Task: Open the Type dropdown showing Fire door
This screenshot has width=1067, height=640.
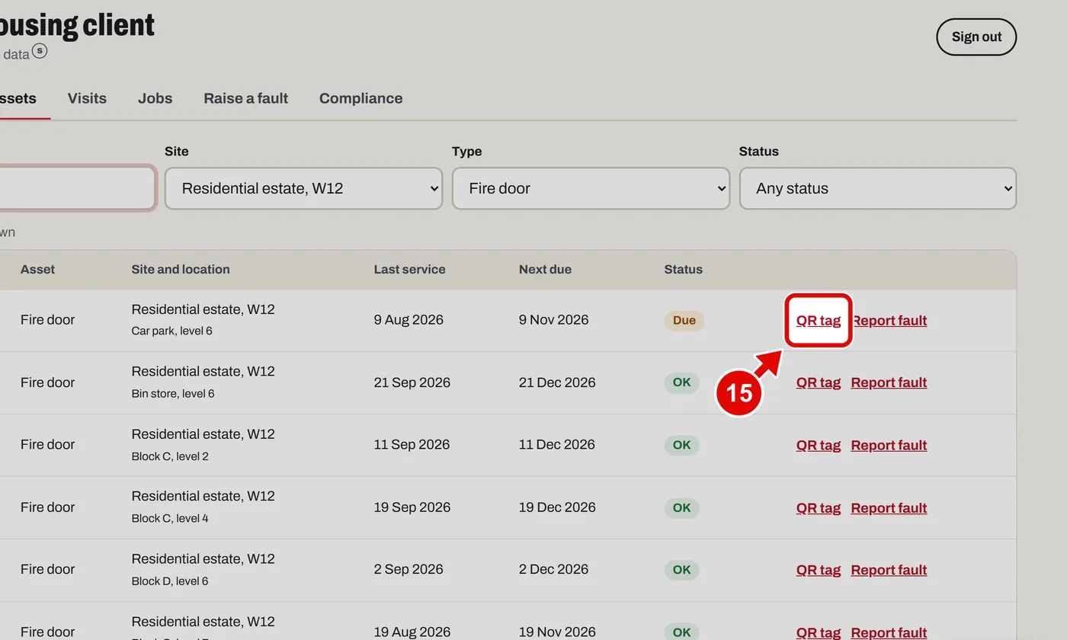Action: 591,188
